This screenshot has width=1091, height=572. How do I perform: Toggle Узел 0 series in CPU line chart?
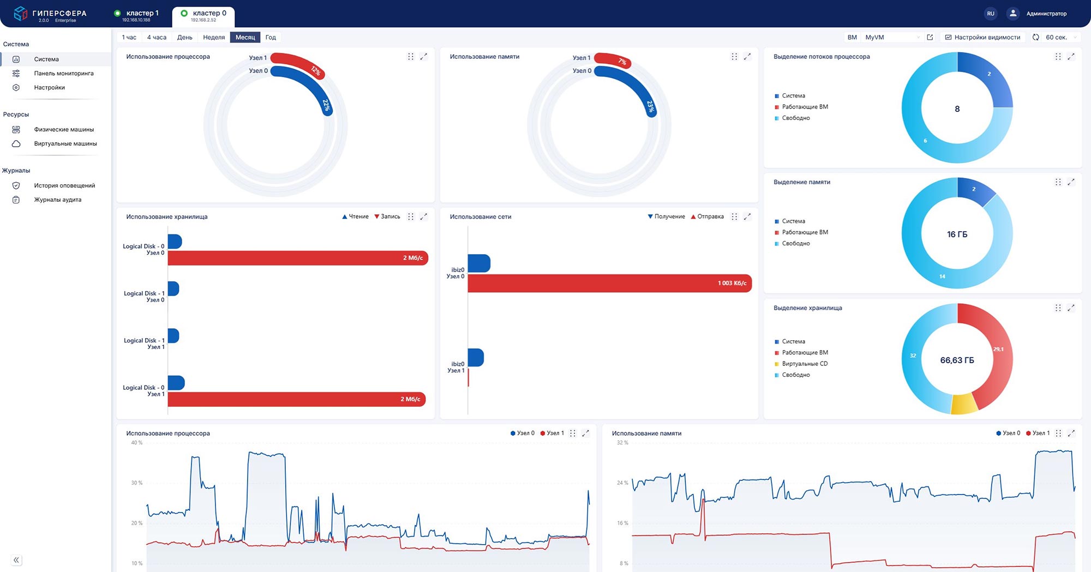point(523,433)
